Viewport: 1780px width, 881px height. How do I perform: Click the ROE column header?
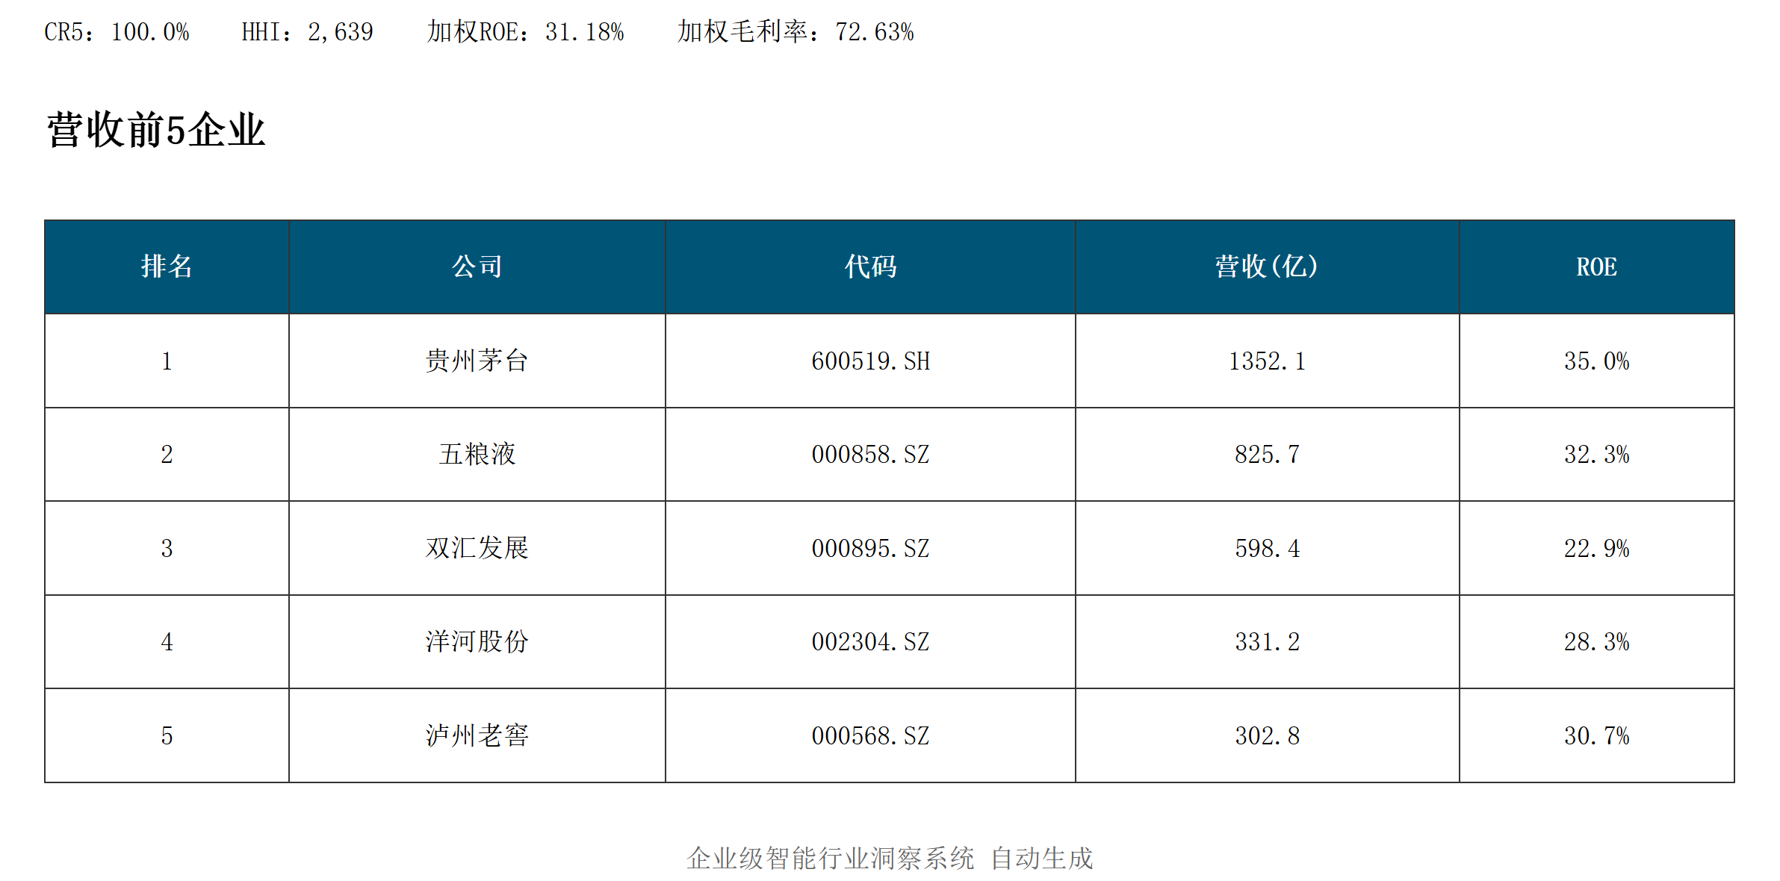click(x=1596, y=267)
